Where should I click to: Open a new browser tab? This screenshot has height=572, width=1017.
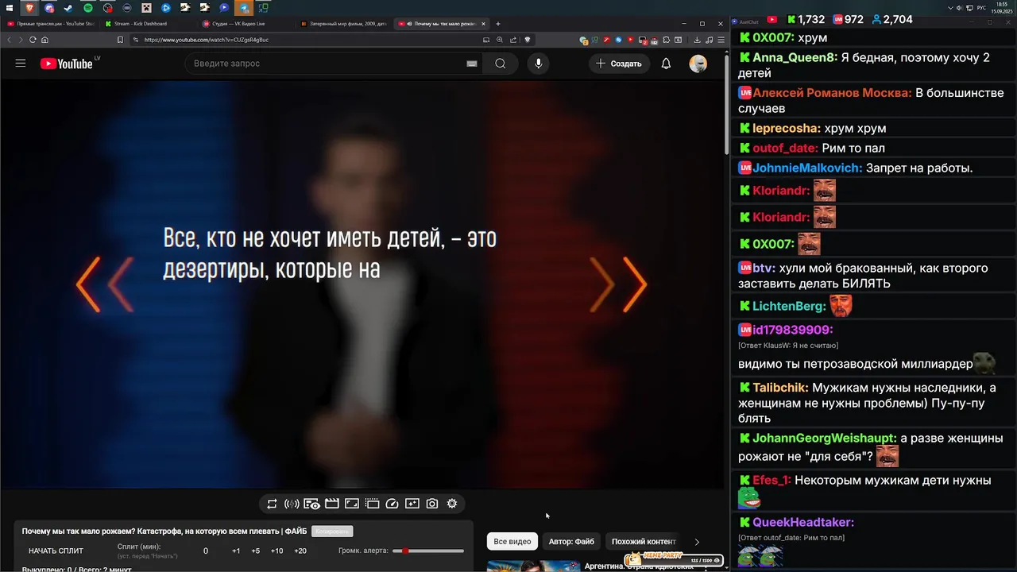498,24
